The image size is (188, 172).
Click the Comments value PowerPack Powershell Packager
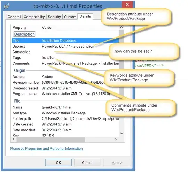pyautogui.click(x=80, y=63)
